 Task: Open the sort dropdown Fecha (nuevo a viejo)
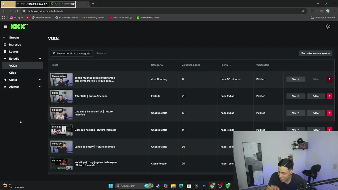click(316, 53)
